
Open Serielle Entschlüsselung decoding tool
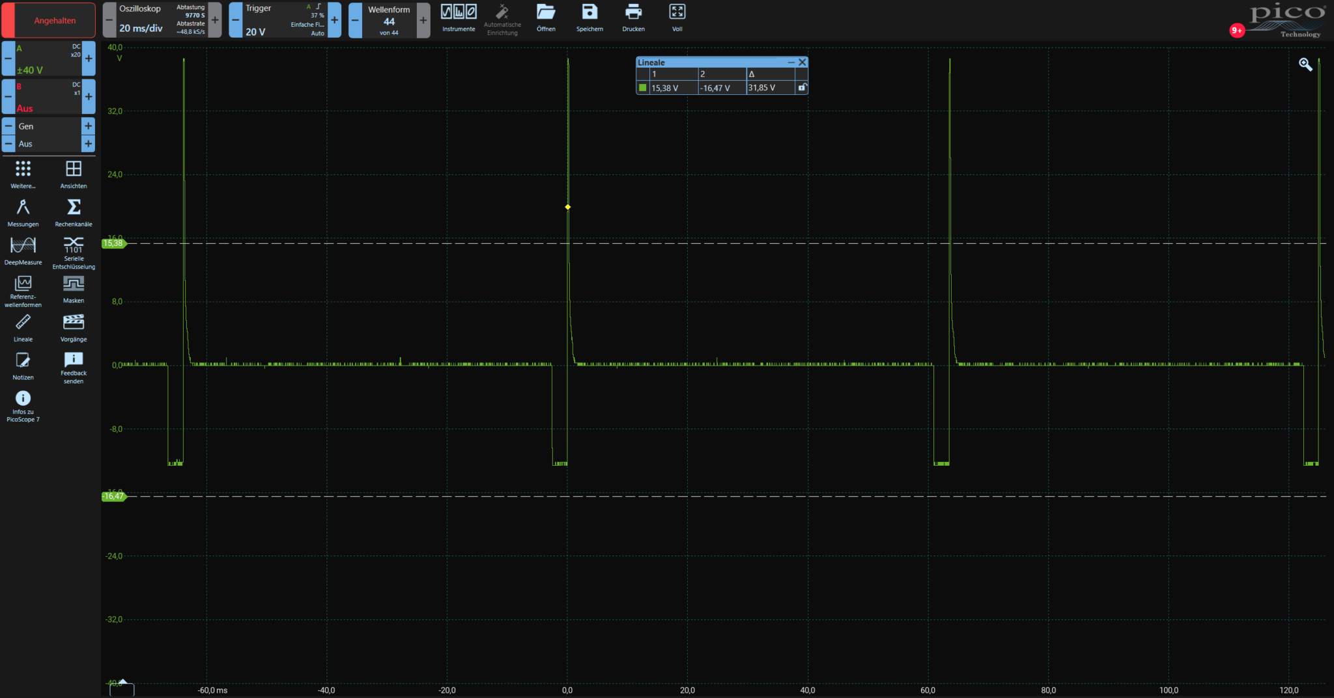pyautogui.click(x=74, y=252)
